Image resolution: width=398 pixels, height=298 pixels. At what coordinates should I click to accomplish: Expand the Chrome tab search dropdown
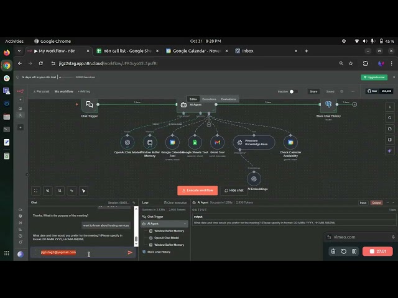point(19,51)
